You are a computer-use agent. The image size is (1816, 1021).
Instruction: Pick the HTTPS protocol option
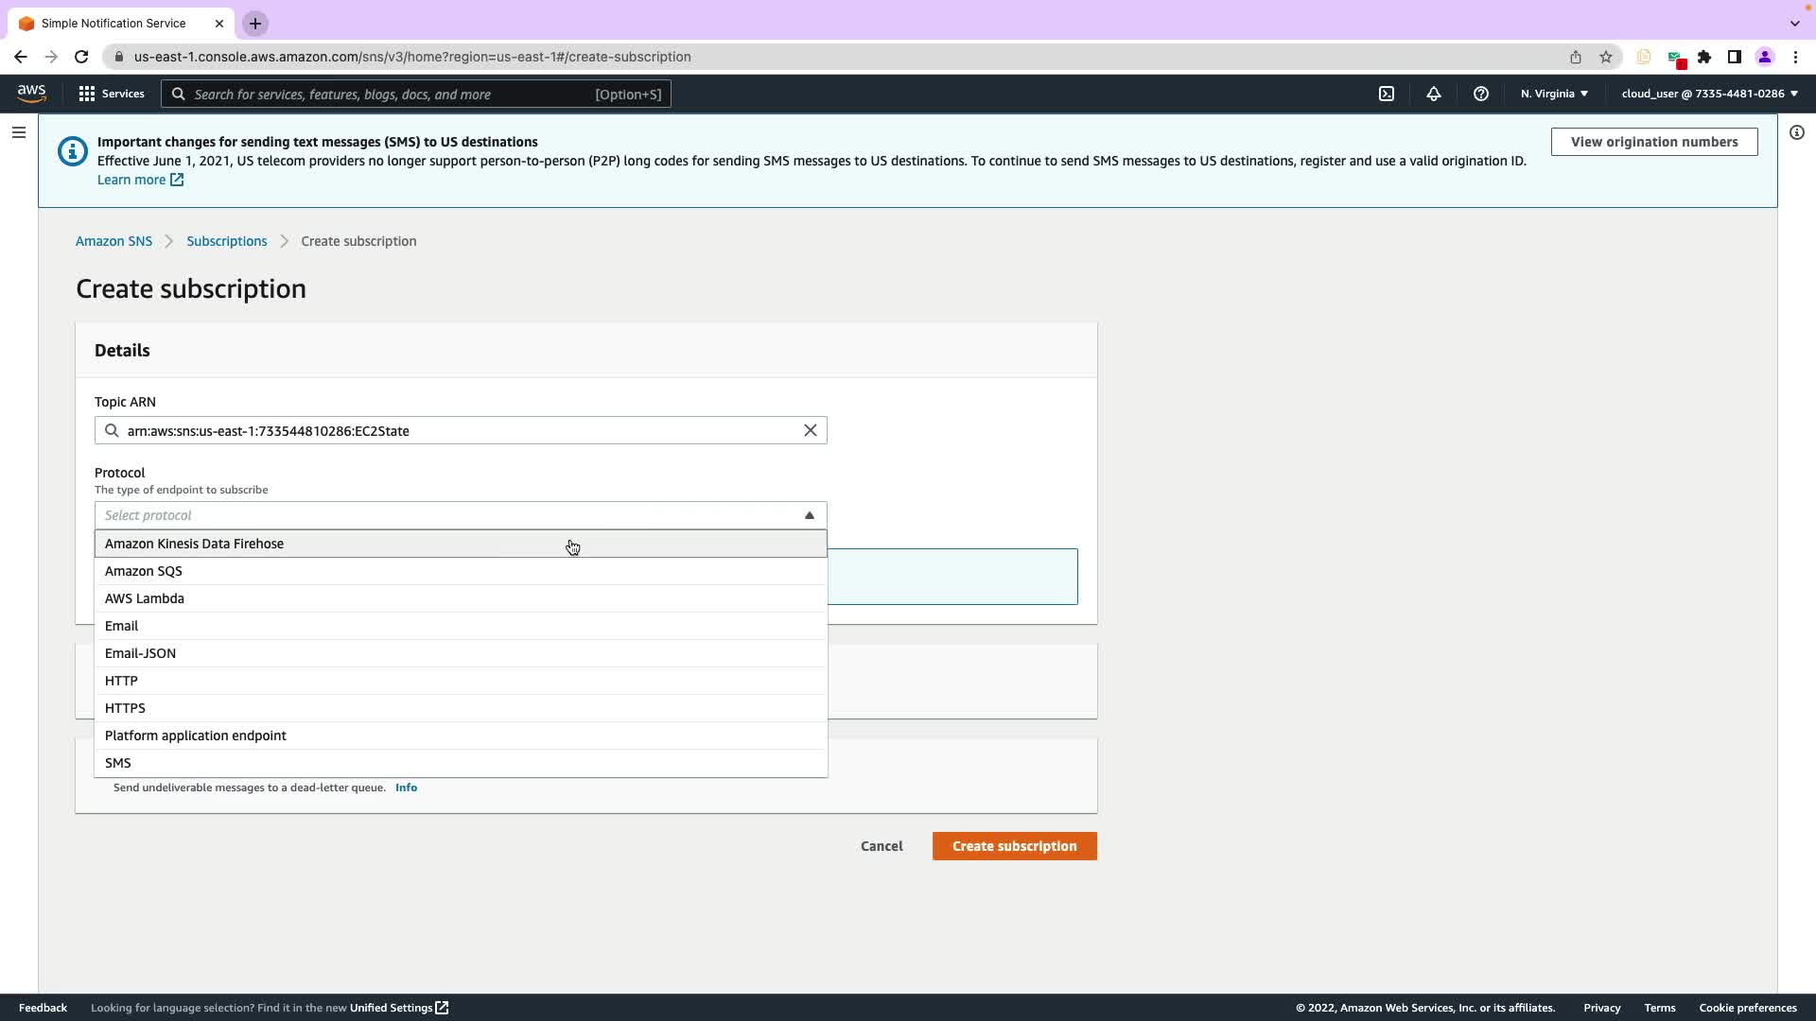[x=125, y=708]
